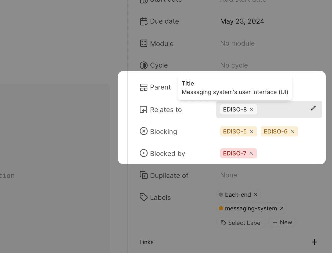
Task: Create a New label
Action: (282, 222)
